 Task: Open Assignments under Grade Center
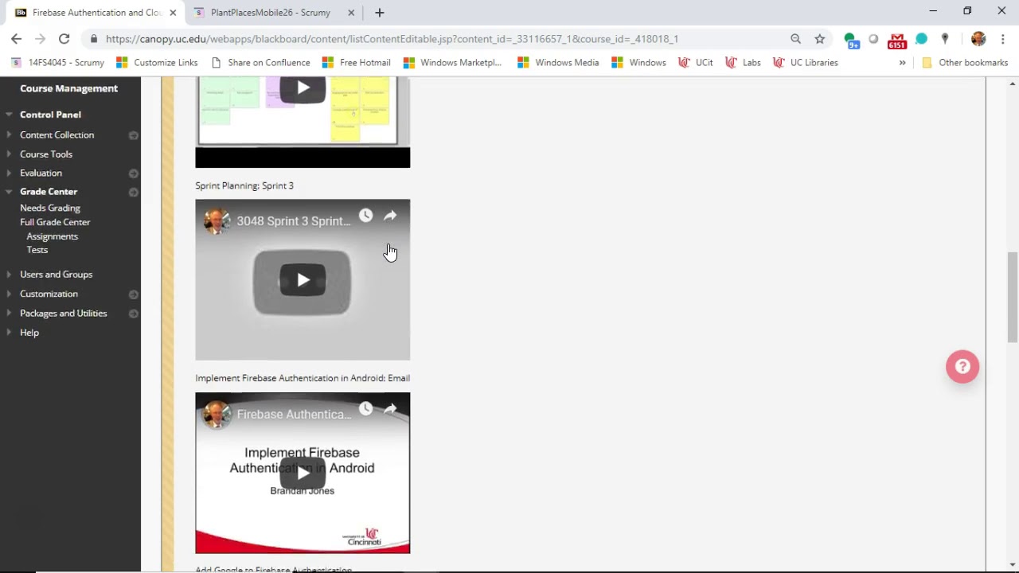(53, 236)
